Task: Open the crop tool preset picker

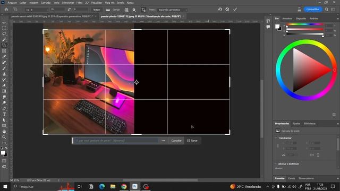Action: point(15,10)
